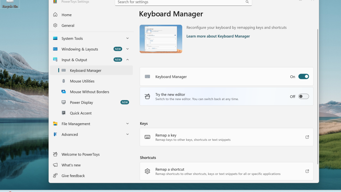Click the Keyboard Manager sidebar icon
The height and width of the screenshot is (192, 341).
tap(64, 70)
